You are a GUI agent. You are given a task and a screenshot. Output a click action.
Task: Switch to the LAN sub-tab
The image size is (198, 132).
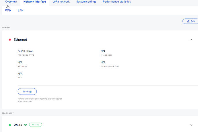tap(21, 10)
